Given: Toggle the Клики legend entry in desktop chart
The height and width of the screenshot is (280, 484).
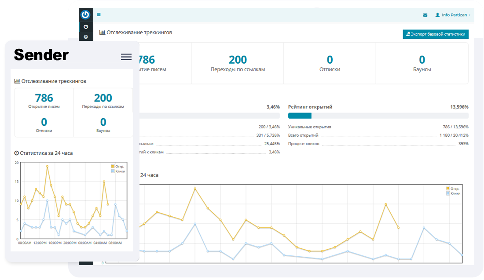Looking at the screenshot, I should pyautogui.click(x=453, y=193).
